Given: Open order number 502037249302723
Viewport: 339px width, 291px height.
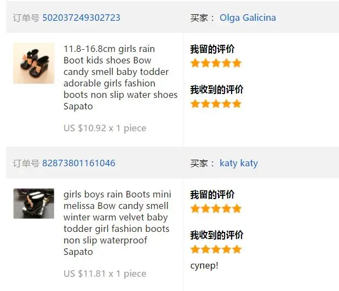Looking at the screenshot, I should coord(81,18).
